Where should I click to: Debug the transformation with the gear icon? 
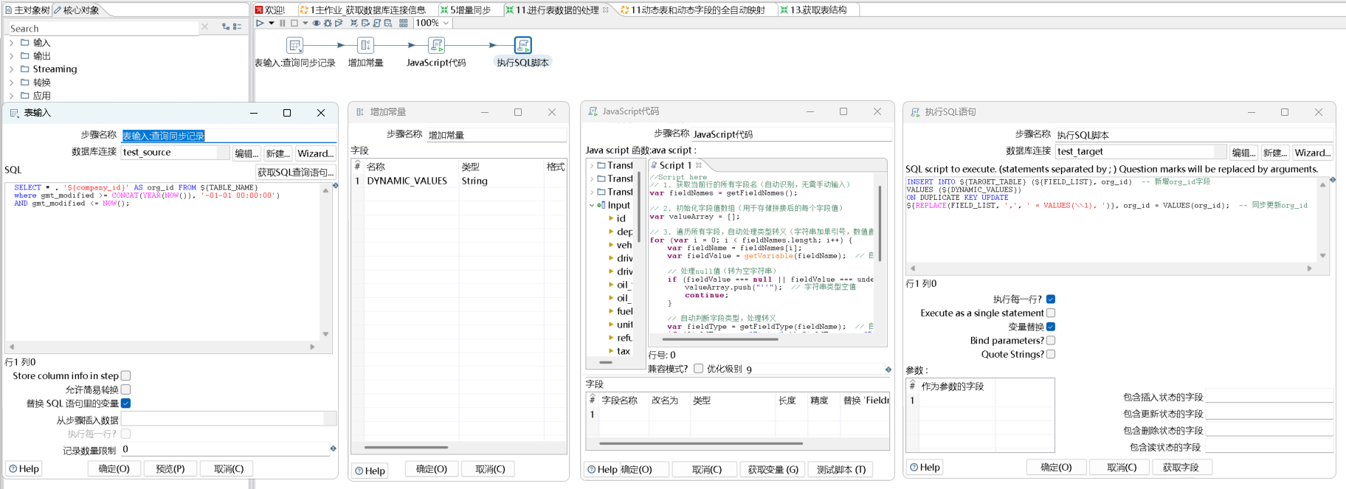328,23
